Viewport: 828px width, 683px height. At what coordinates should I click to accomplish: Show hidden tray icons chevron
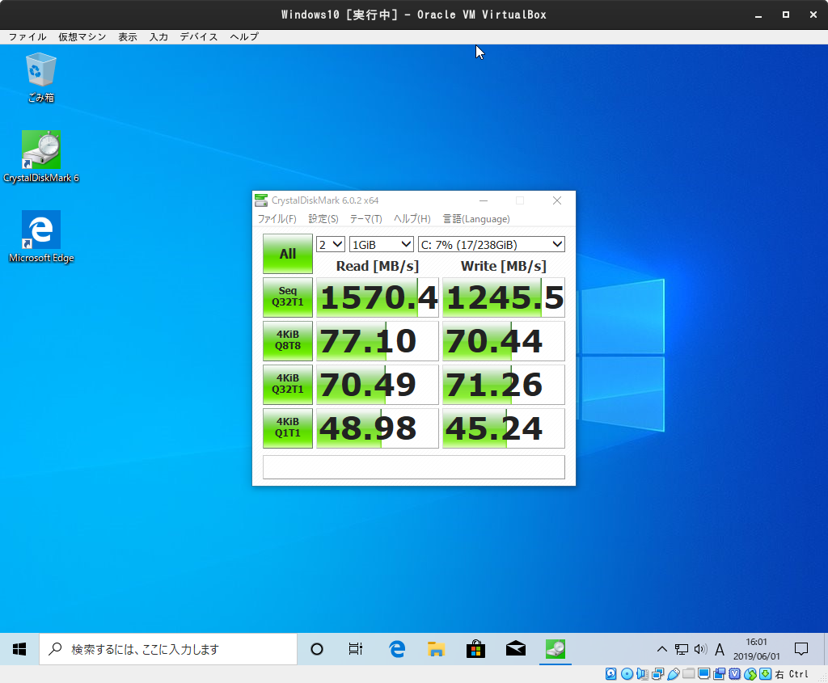tap(661, 649)
